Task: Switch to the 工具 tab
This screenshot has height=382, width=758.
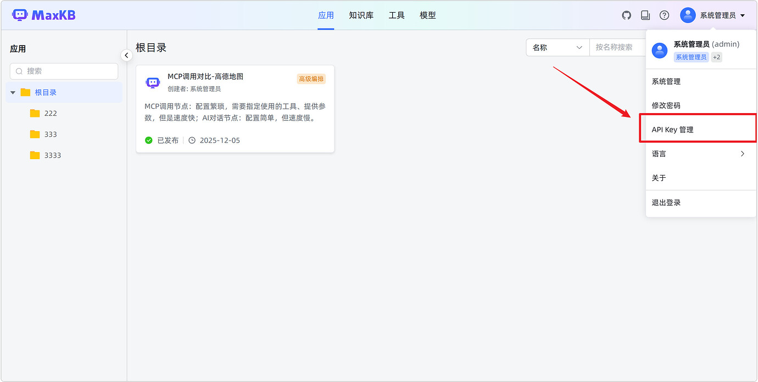Action: click(397, 15)
